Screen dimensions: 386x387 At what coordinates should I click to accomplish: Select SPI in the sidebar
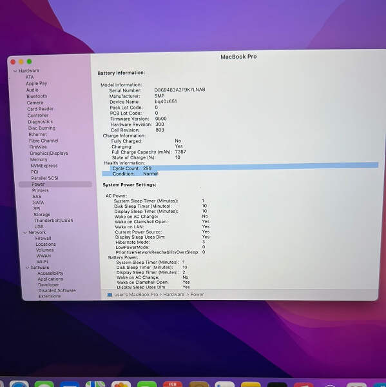tap(37, 209)
